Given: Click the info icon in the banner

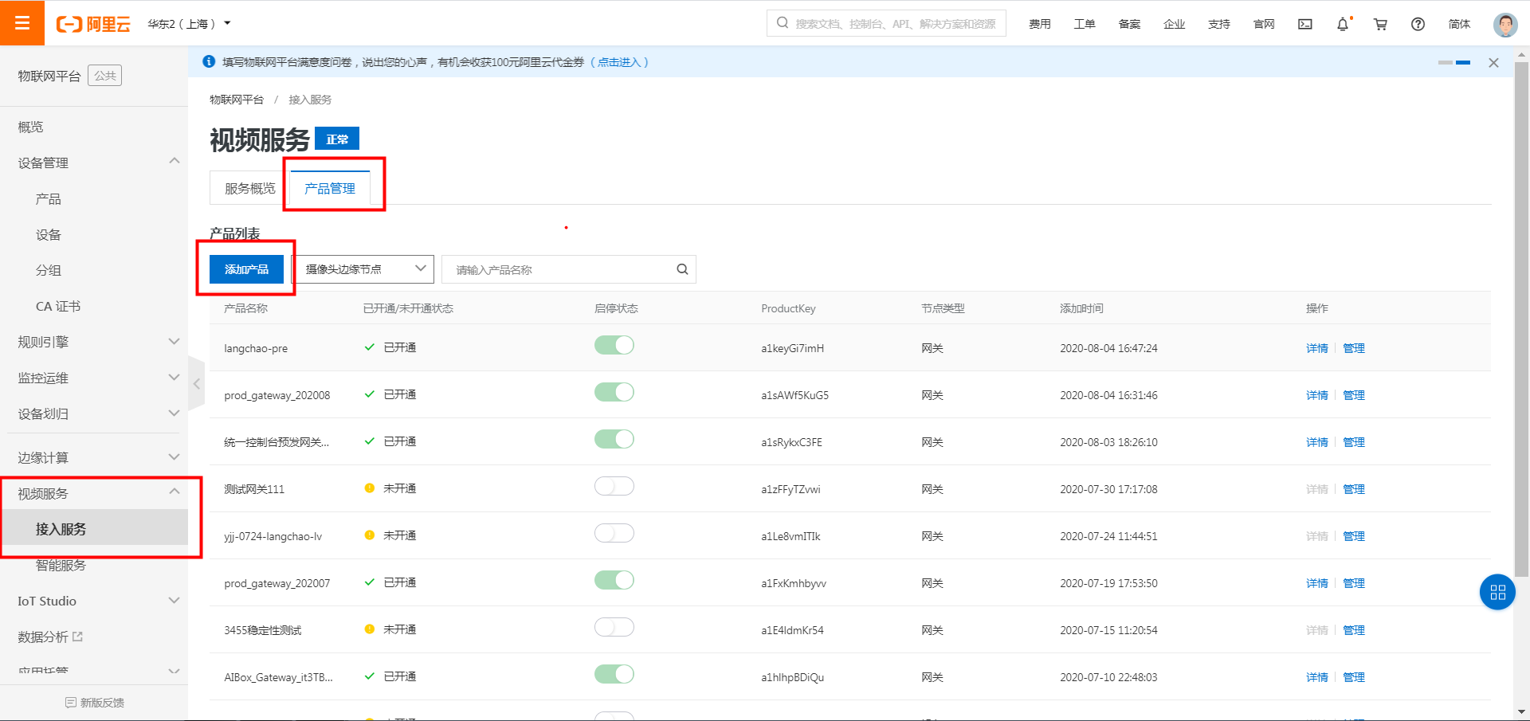Looking at the screenshot, I should (209, 61).
